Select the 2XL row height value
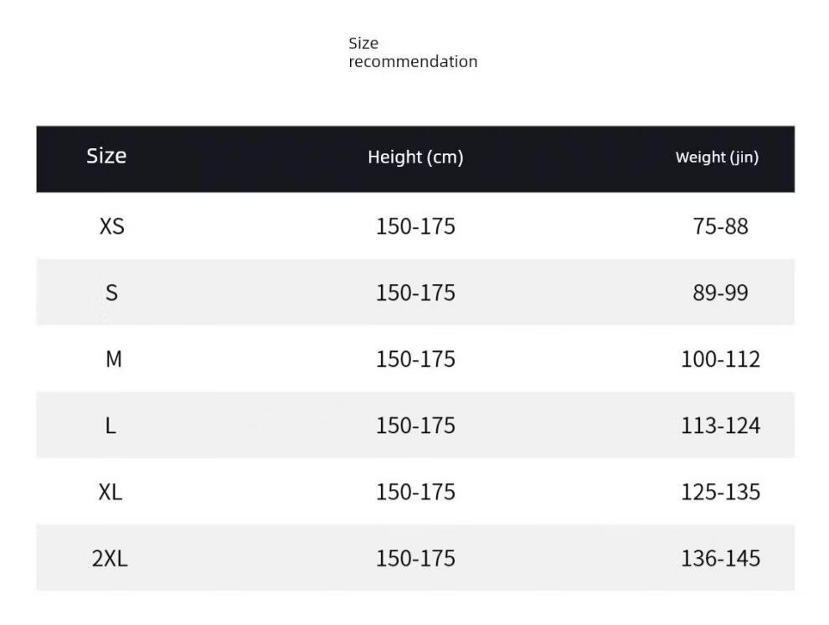Screen dimensions: 829x625 coord(415,559)
